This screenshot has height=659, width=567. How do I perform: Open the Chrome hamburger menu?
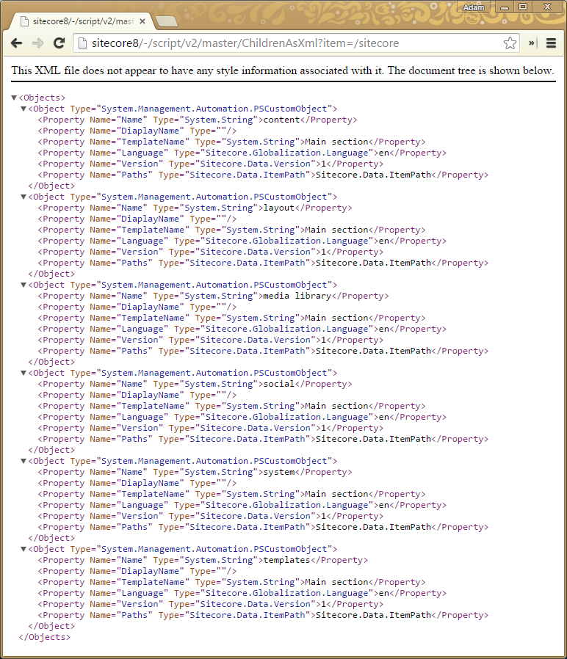coord(551,43)
